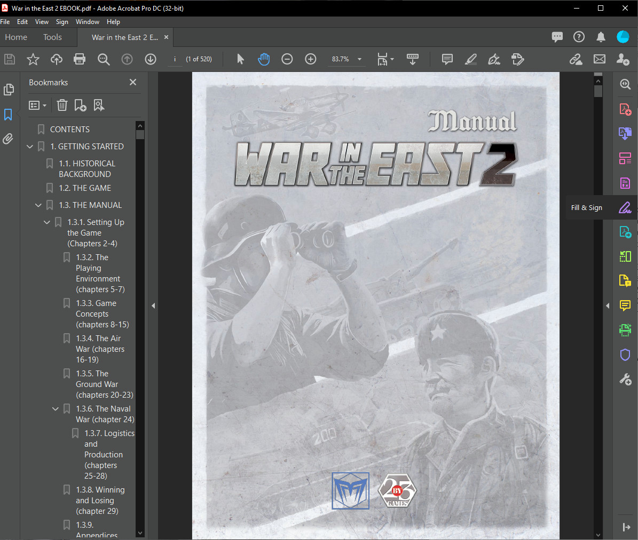Find current bookmark icon
Viewport: 638px width, 540px height.
99,106
